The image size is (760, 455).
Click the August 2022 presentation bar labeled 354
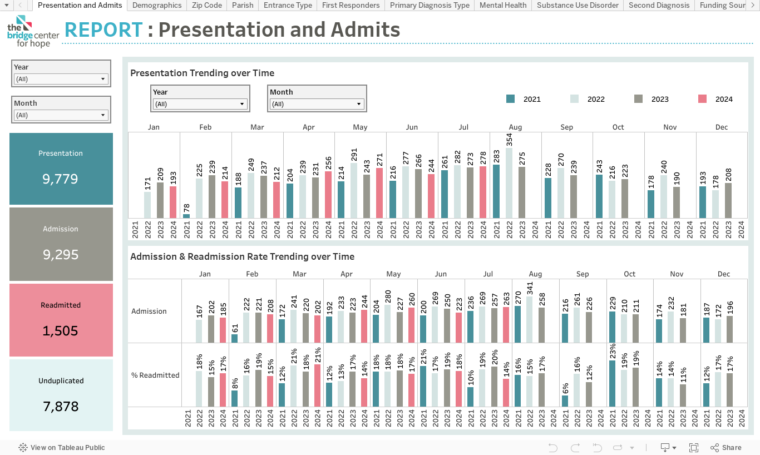509,183
